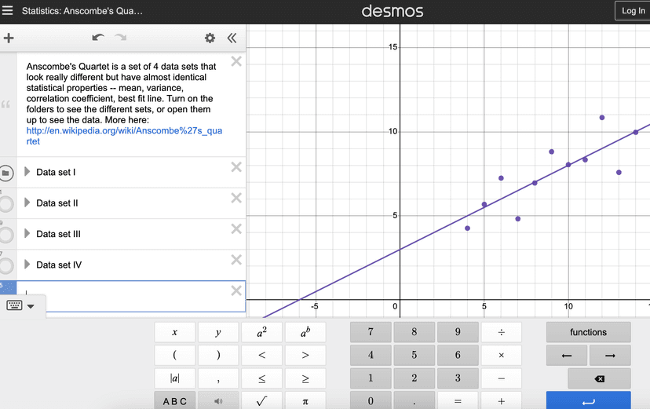Insert the square root symbol

(x=261, y=400)
